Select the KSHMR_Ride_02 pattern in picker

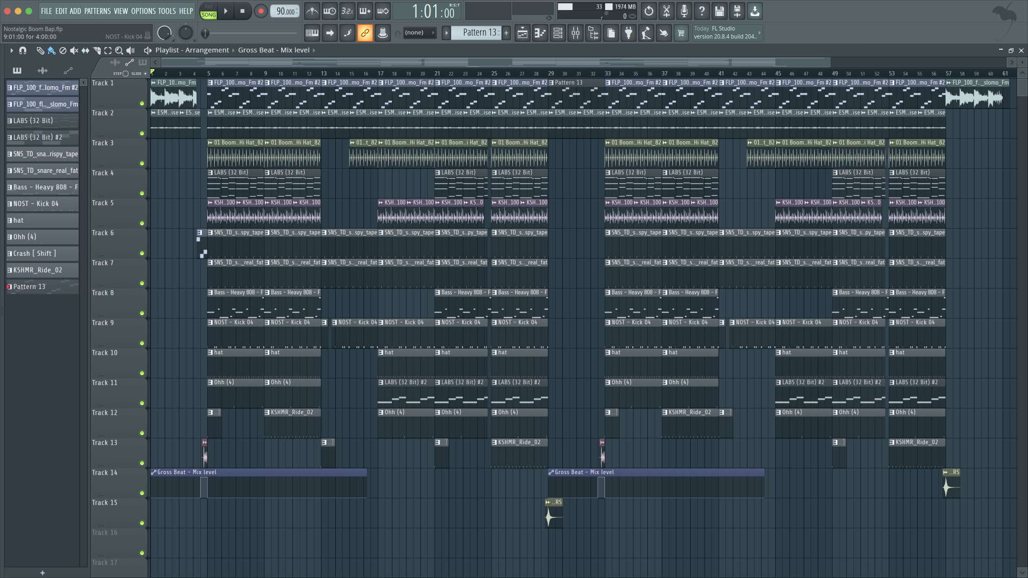tap(42, 270)
